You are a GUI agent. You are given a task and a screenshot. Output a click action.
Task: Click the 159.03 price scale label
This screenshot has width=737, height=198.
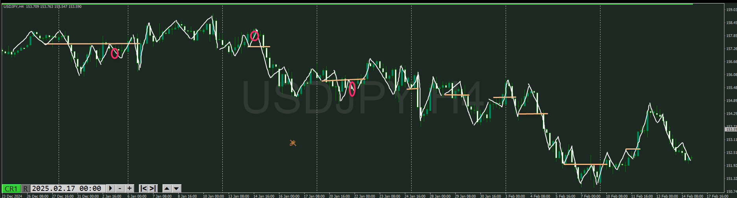tap(731, 10)
